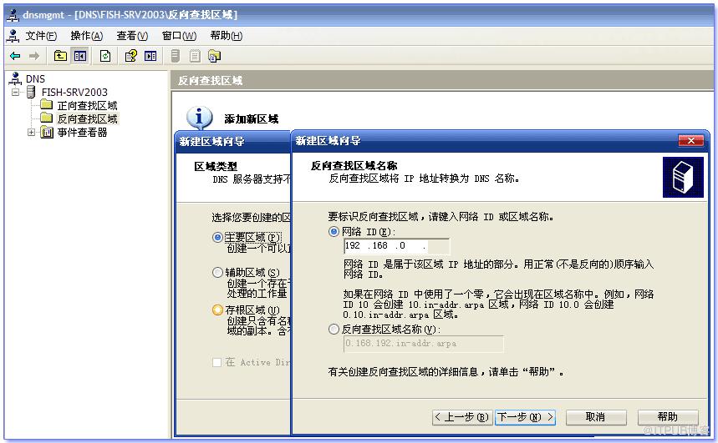
Task: Click the 上一步(B) back button
Action: coord(462,417)
